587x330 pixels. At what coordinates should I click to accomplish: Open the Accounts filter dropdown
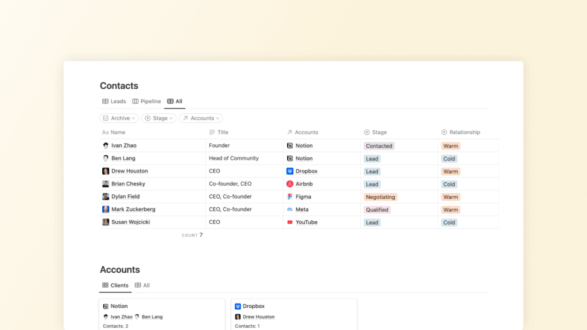[x=201, y=118]
